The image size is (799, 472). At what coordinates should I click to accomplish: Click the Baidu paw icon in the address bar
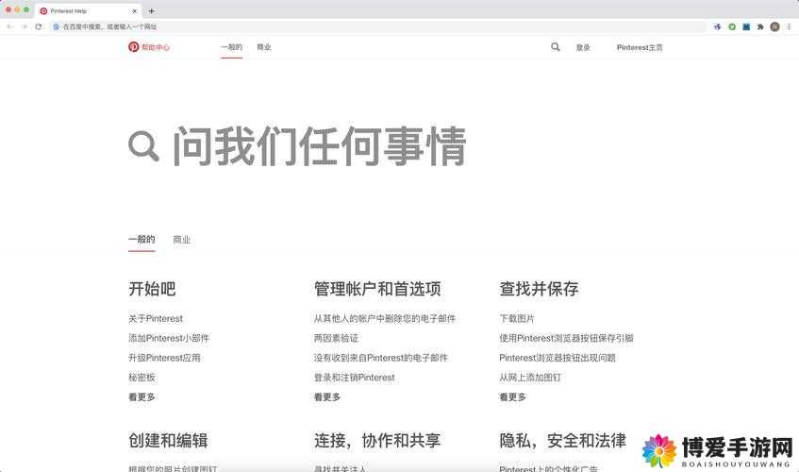click(56, 26)
